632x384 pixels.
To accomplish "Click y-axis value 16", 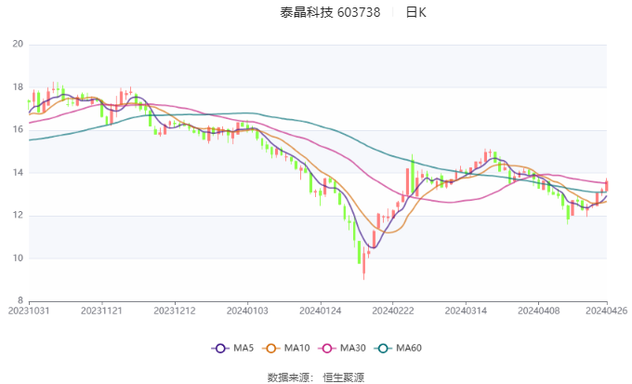I will (18, 130).
